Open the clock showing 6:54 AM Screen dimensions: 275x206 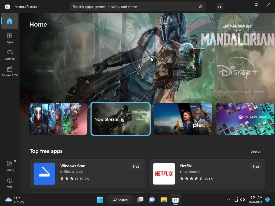coord(256,200)
